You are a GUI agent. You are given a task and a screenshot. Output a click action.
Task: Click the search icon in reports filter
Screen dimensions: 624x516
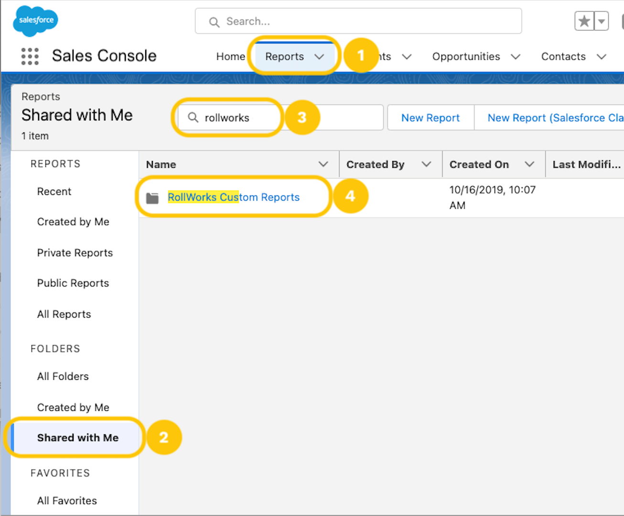click(193, 118)
